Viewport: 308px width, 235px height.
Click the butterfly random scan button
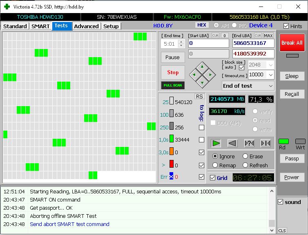point(249,143)
